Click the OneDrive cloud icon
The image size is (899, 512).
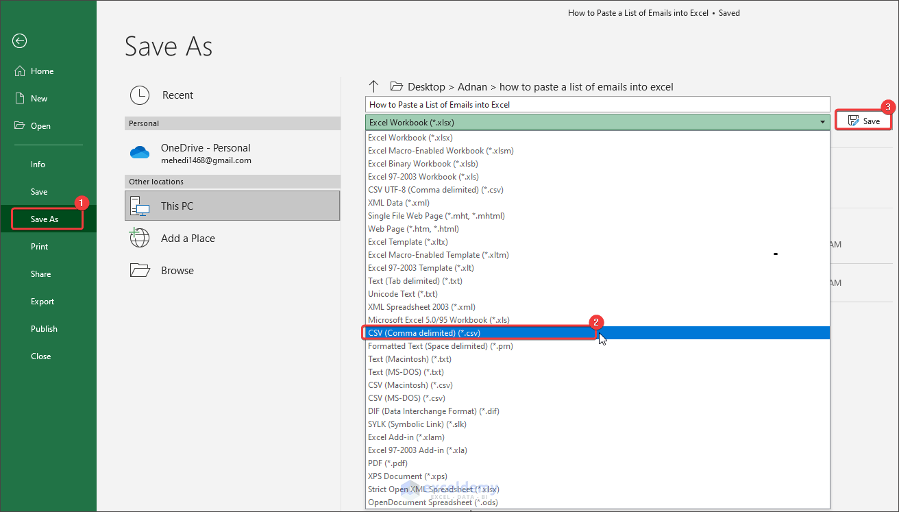point(140,153)
